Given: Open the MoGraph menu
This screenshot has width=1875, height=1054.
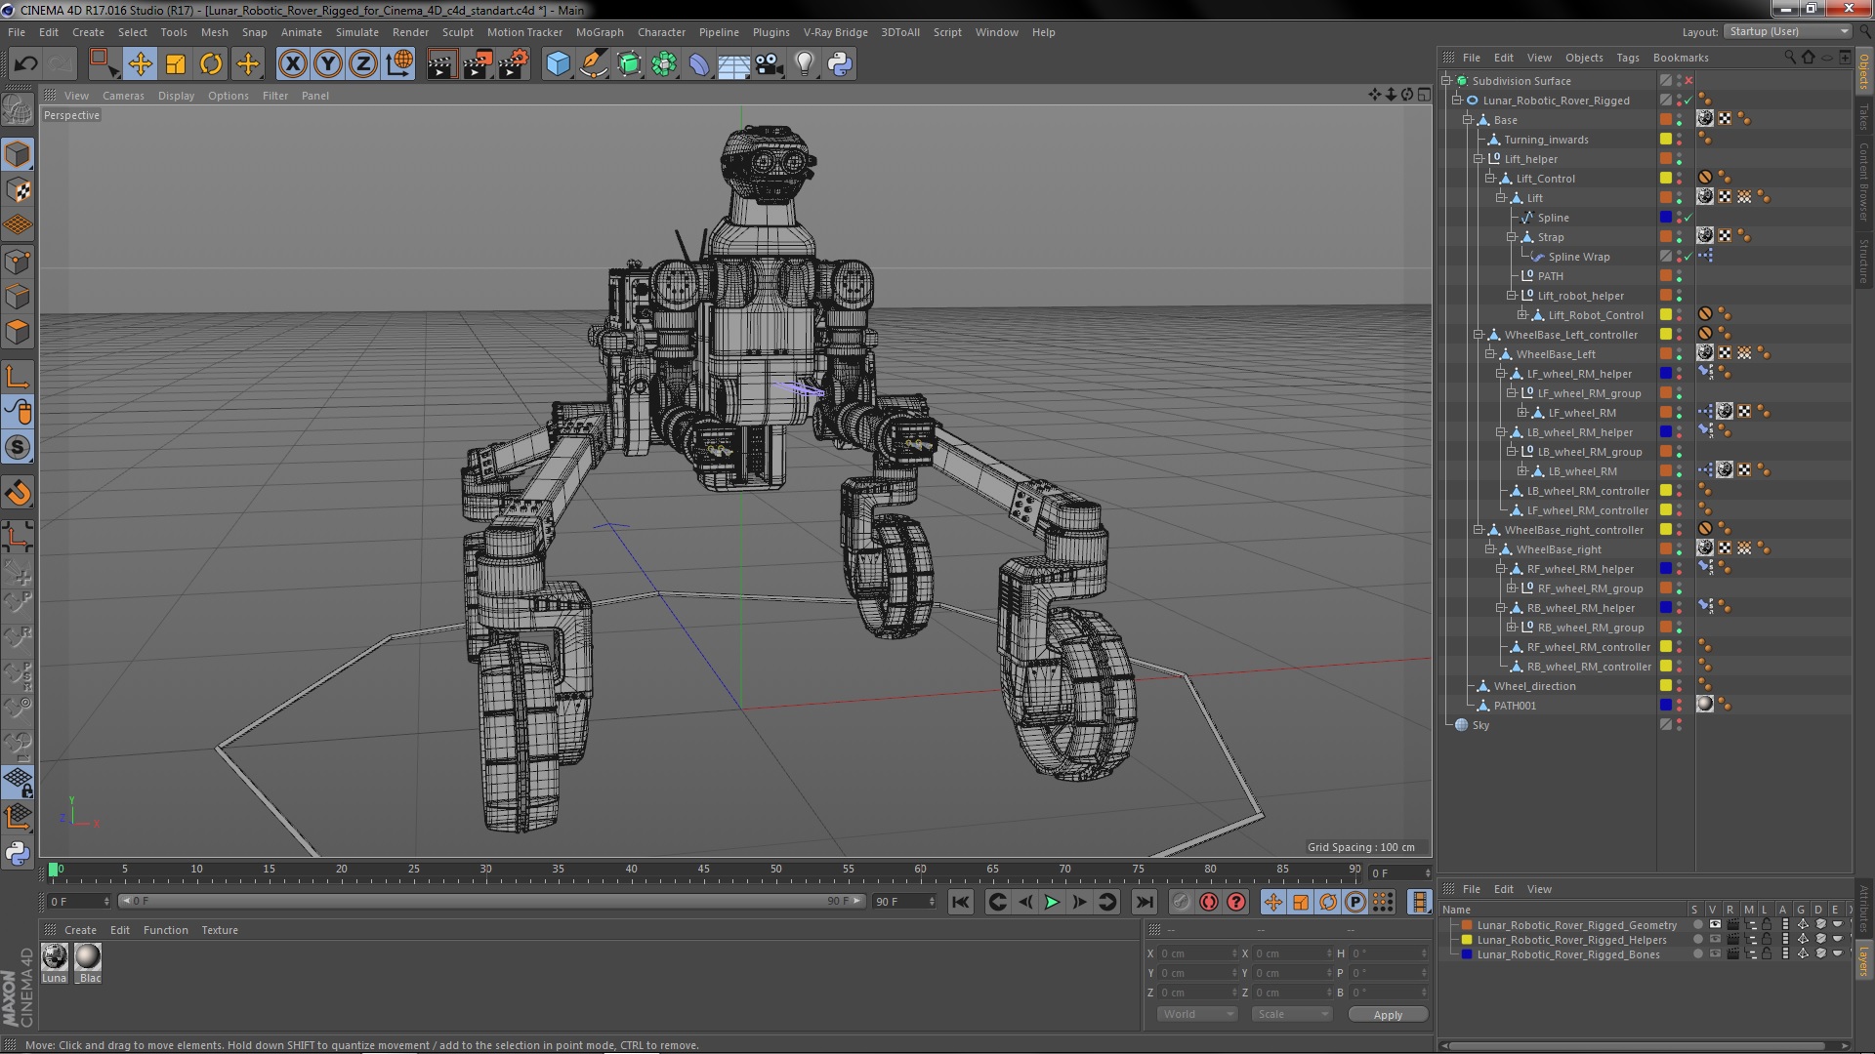Looking at the screenshot, I should pyautogui.click(x=599, y=32).
